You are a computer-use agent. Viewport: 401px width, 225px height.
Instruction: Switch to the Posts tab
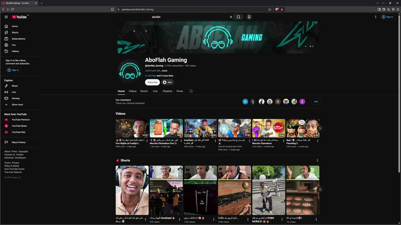pos(180,91)
